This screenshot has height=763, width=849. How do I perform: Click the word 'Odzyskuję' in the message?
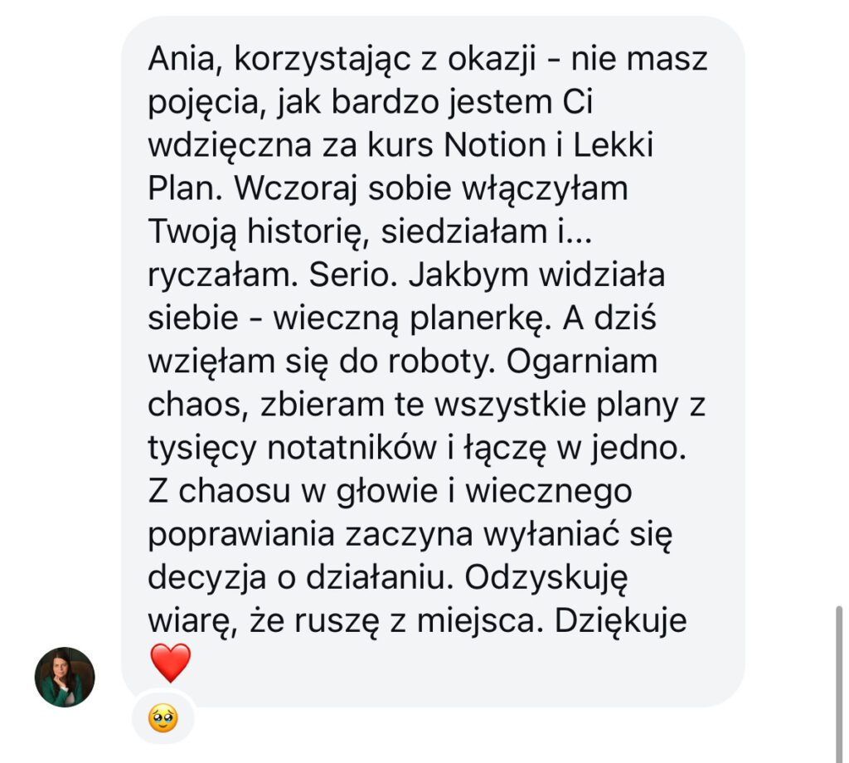tap(546, 579)
